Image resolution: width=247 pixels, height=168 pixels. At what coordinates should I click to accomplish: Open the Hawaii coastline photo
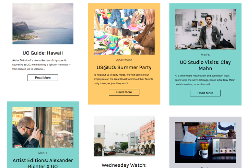43,24
